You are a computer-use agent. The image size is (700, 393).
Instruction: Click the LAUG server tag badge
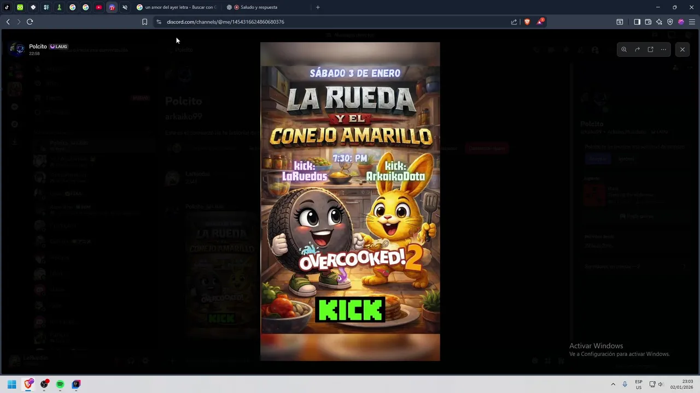point(59,46)
